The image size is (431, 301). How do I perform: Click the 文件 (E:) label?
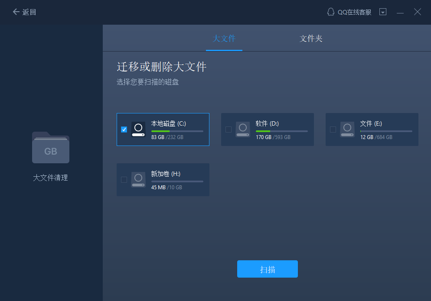point(371,123)
